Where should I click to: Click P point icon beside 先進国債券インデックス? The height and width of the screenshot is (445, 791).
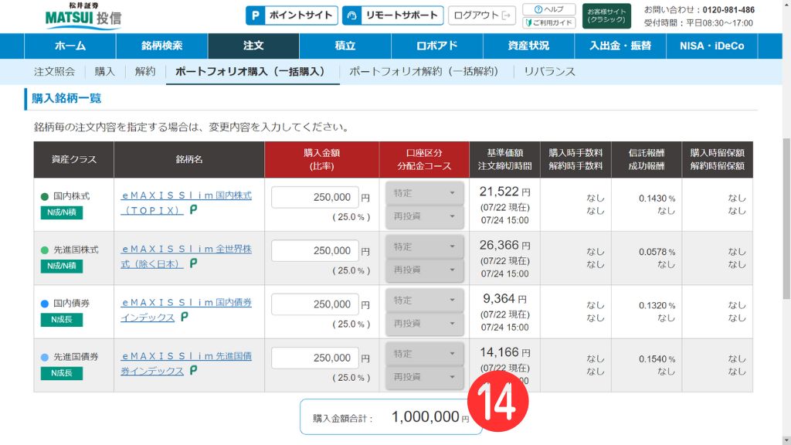click(193, 370)
